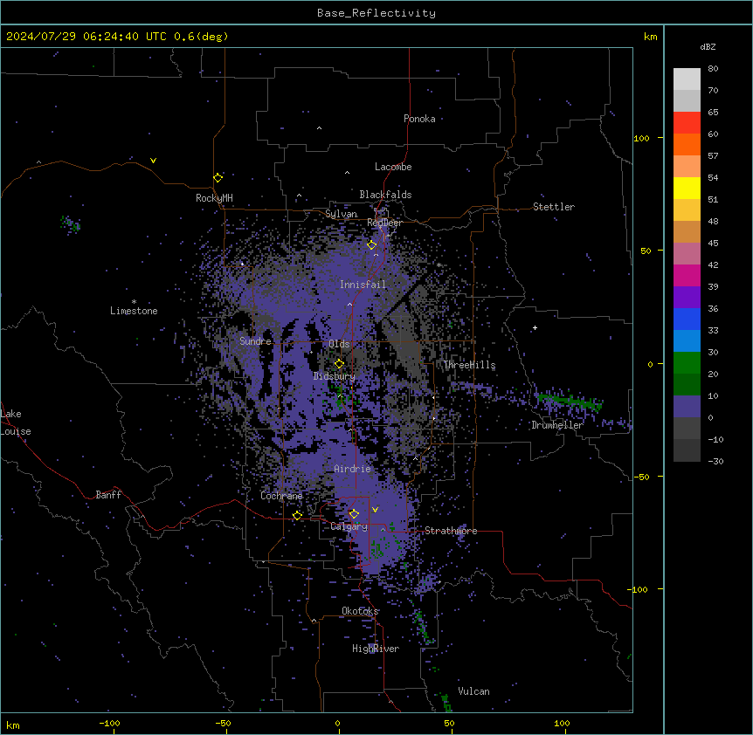Screen dimensions: 753x735
Task: Click the yellow station marker below RedDeer
Action: pos(372,245)
